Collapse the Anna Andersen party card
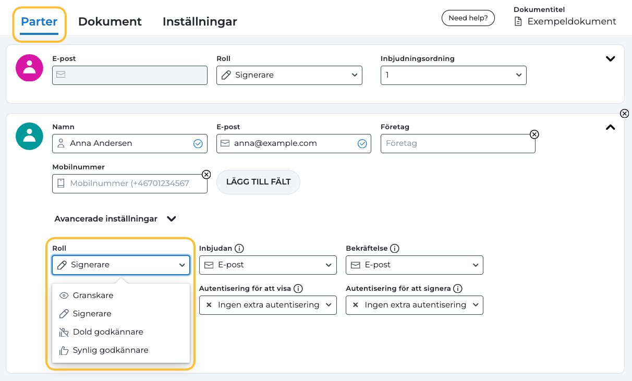This screenshot has width=632, height=381. pos(610,127)
